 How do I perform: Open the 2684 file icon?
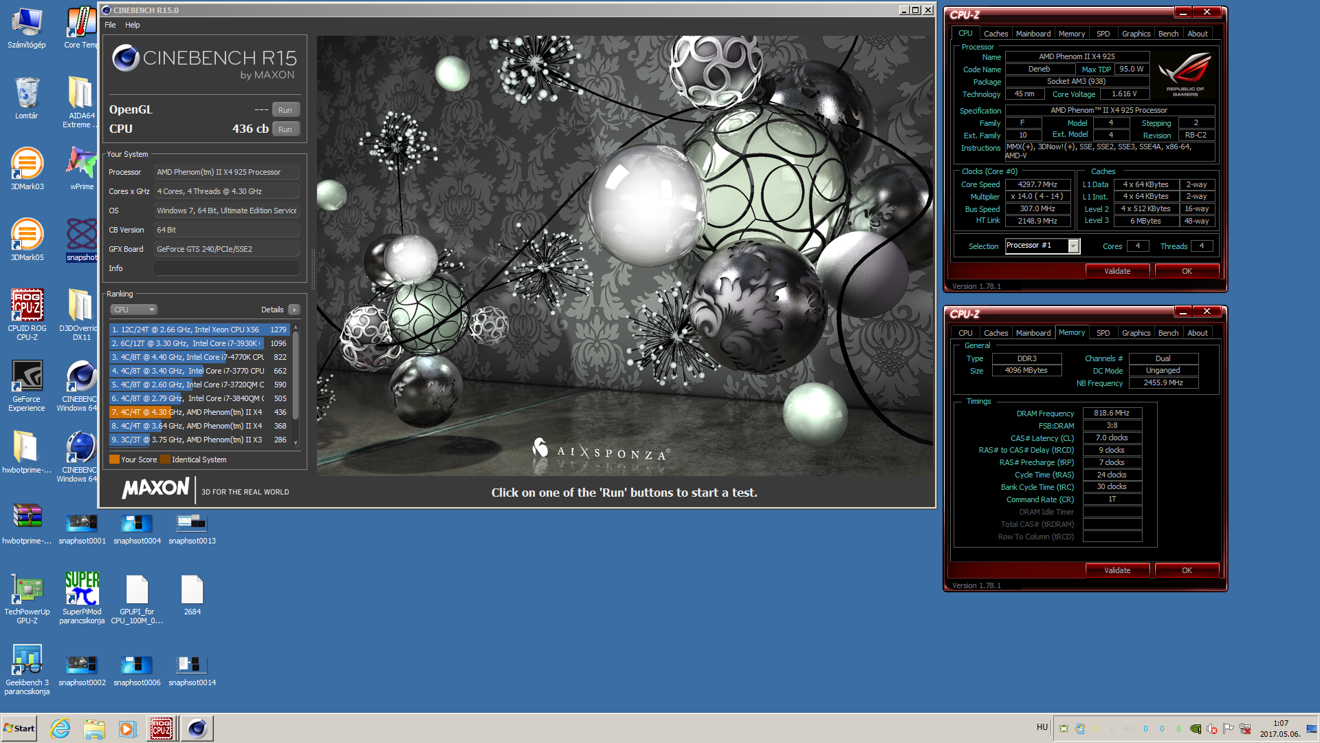(x=192, y=594)
